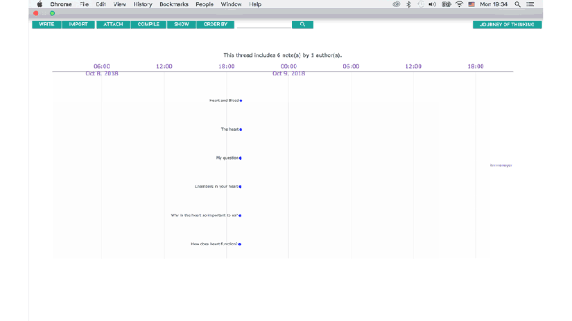This screenshot has height=321, width=572.
Task: Open the Apple menu
Action: pyautogui.click(x=40, y=4)
